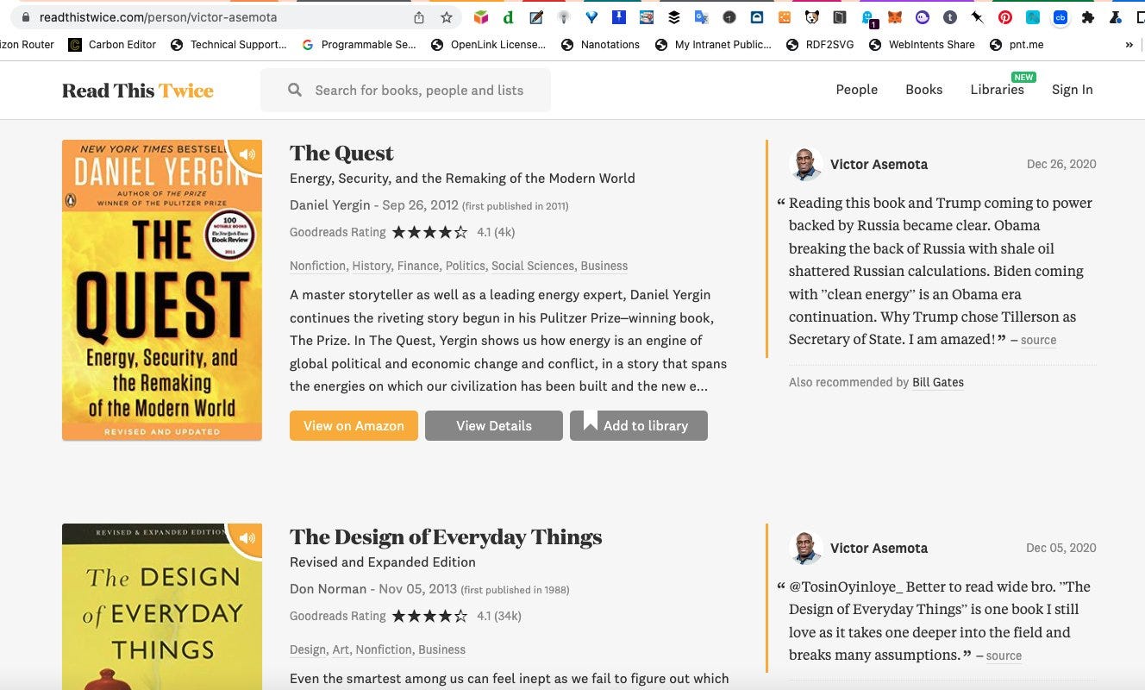Select the Politics genre tag
Image resolution: width=1145 pixels, height=690 pixels.
pos(465,266)
